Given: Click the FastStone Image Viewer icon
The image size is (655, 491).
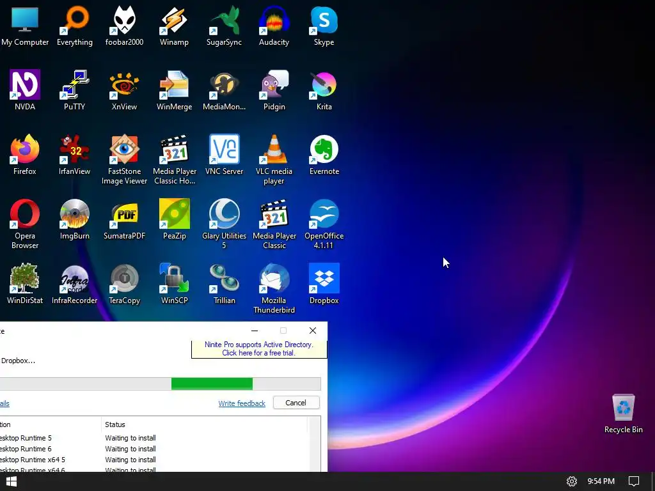Looking at the screenshot, I should 125,159.
